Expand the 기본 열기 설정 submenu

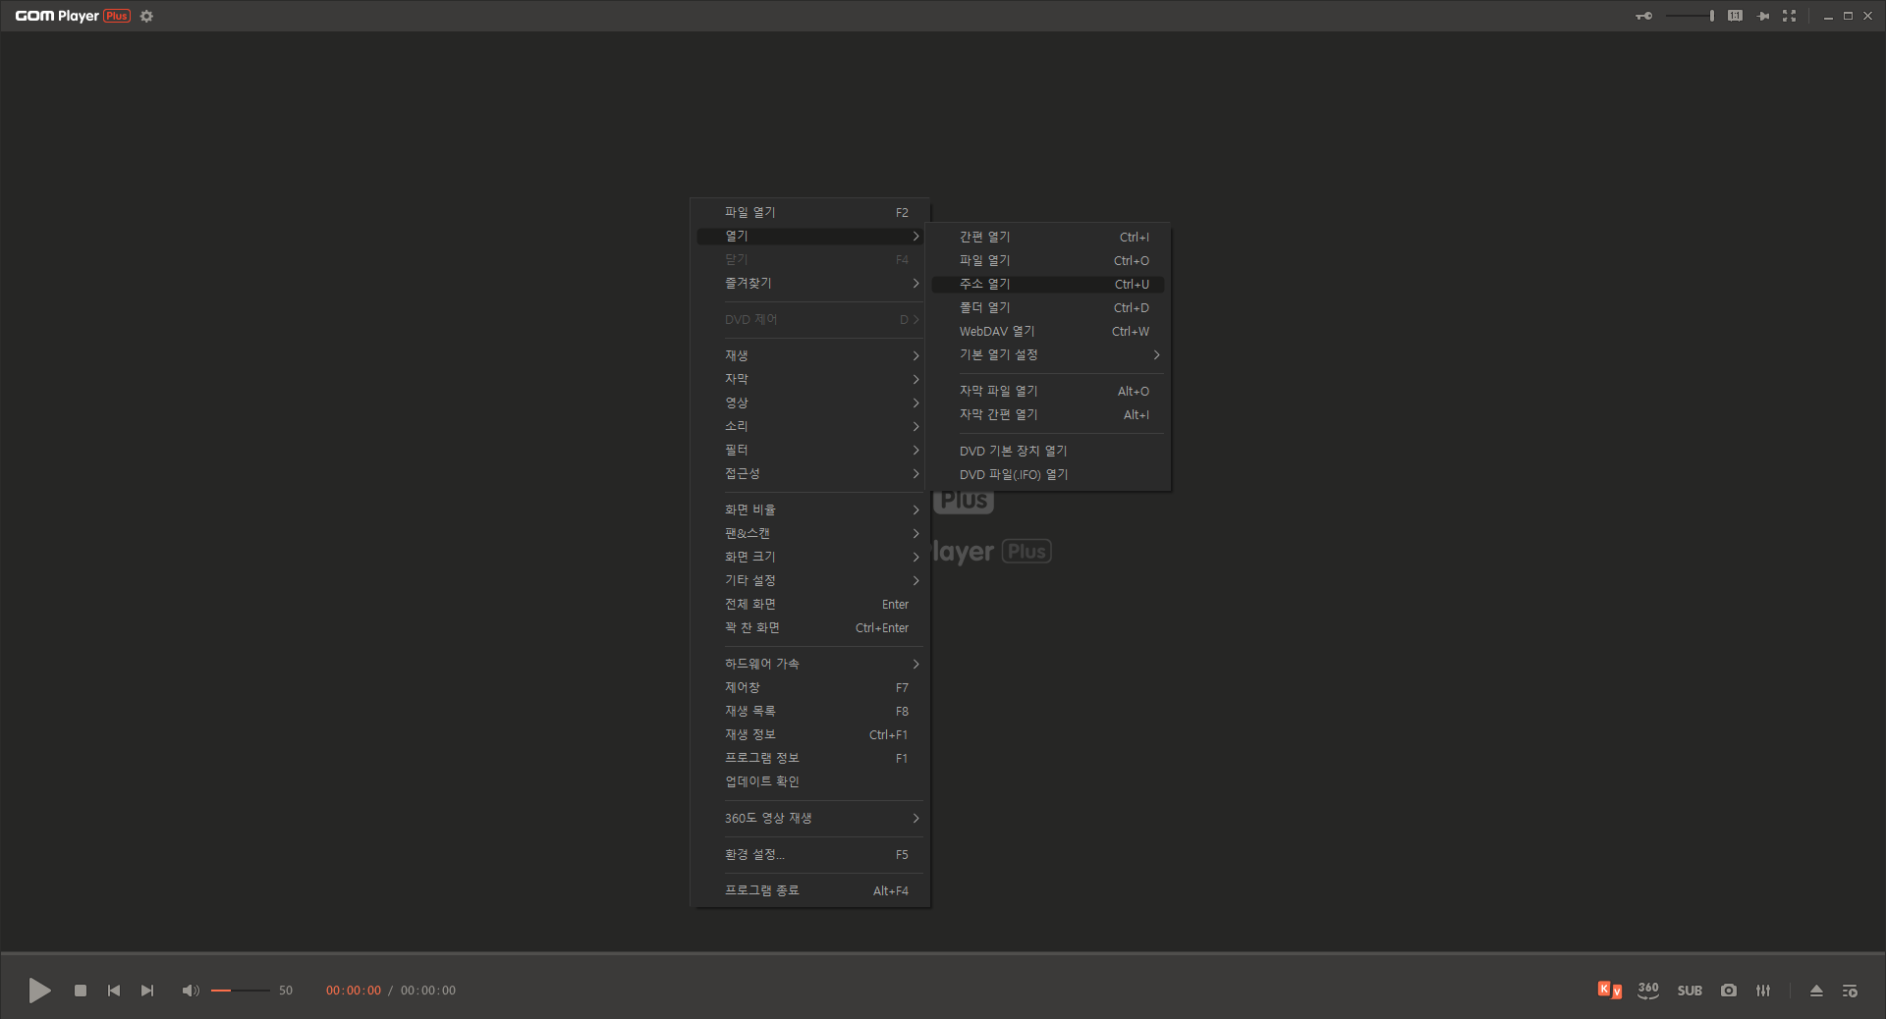pyautogui.click(x=1048, y=355)
